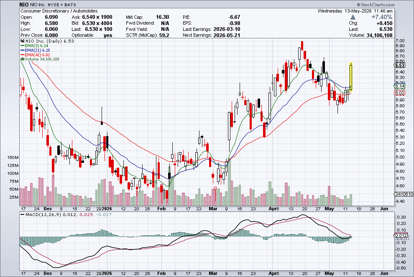
Task: Select the P/E value -6.67
Action: (x=234, y=17)
